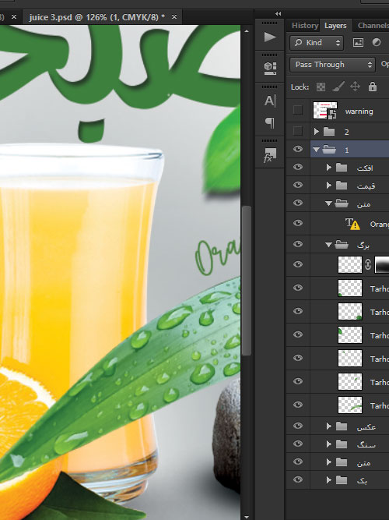Show the hidden group 2
The width and height of the screenshot is (389, 520).
298,131
